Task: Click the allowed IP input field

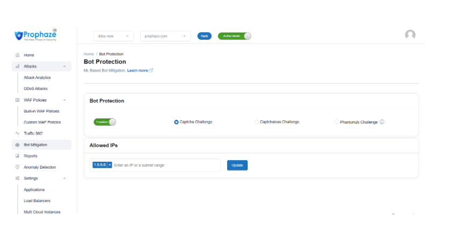Action: click(x=164, y=165)
